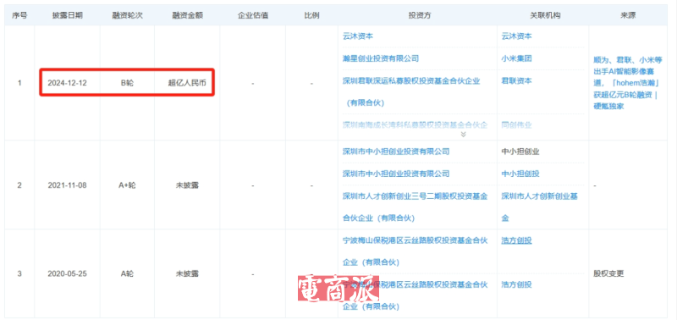This screenshot has width=677, height=320.
Task: Open the underlined 浩方创投 related institution link
Action: tap(516, 240)
